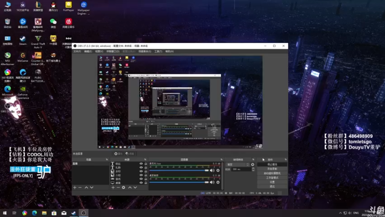This screenshot has height=217, width=385.
Task: Enable 工作室模式 button
Action: click(x=272, y=177)
